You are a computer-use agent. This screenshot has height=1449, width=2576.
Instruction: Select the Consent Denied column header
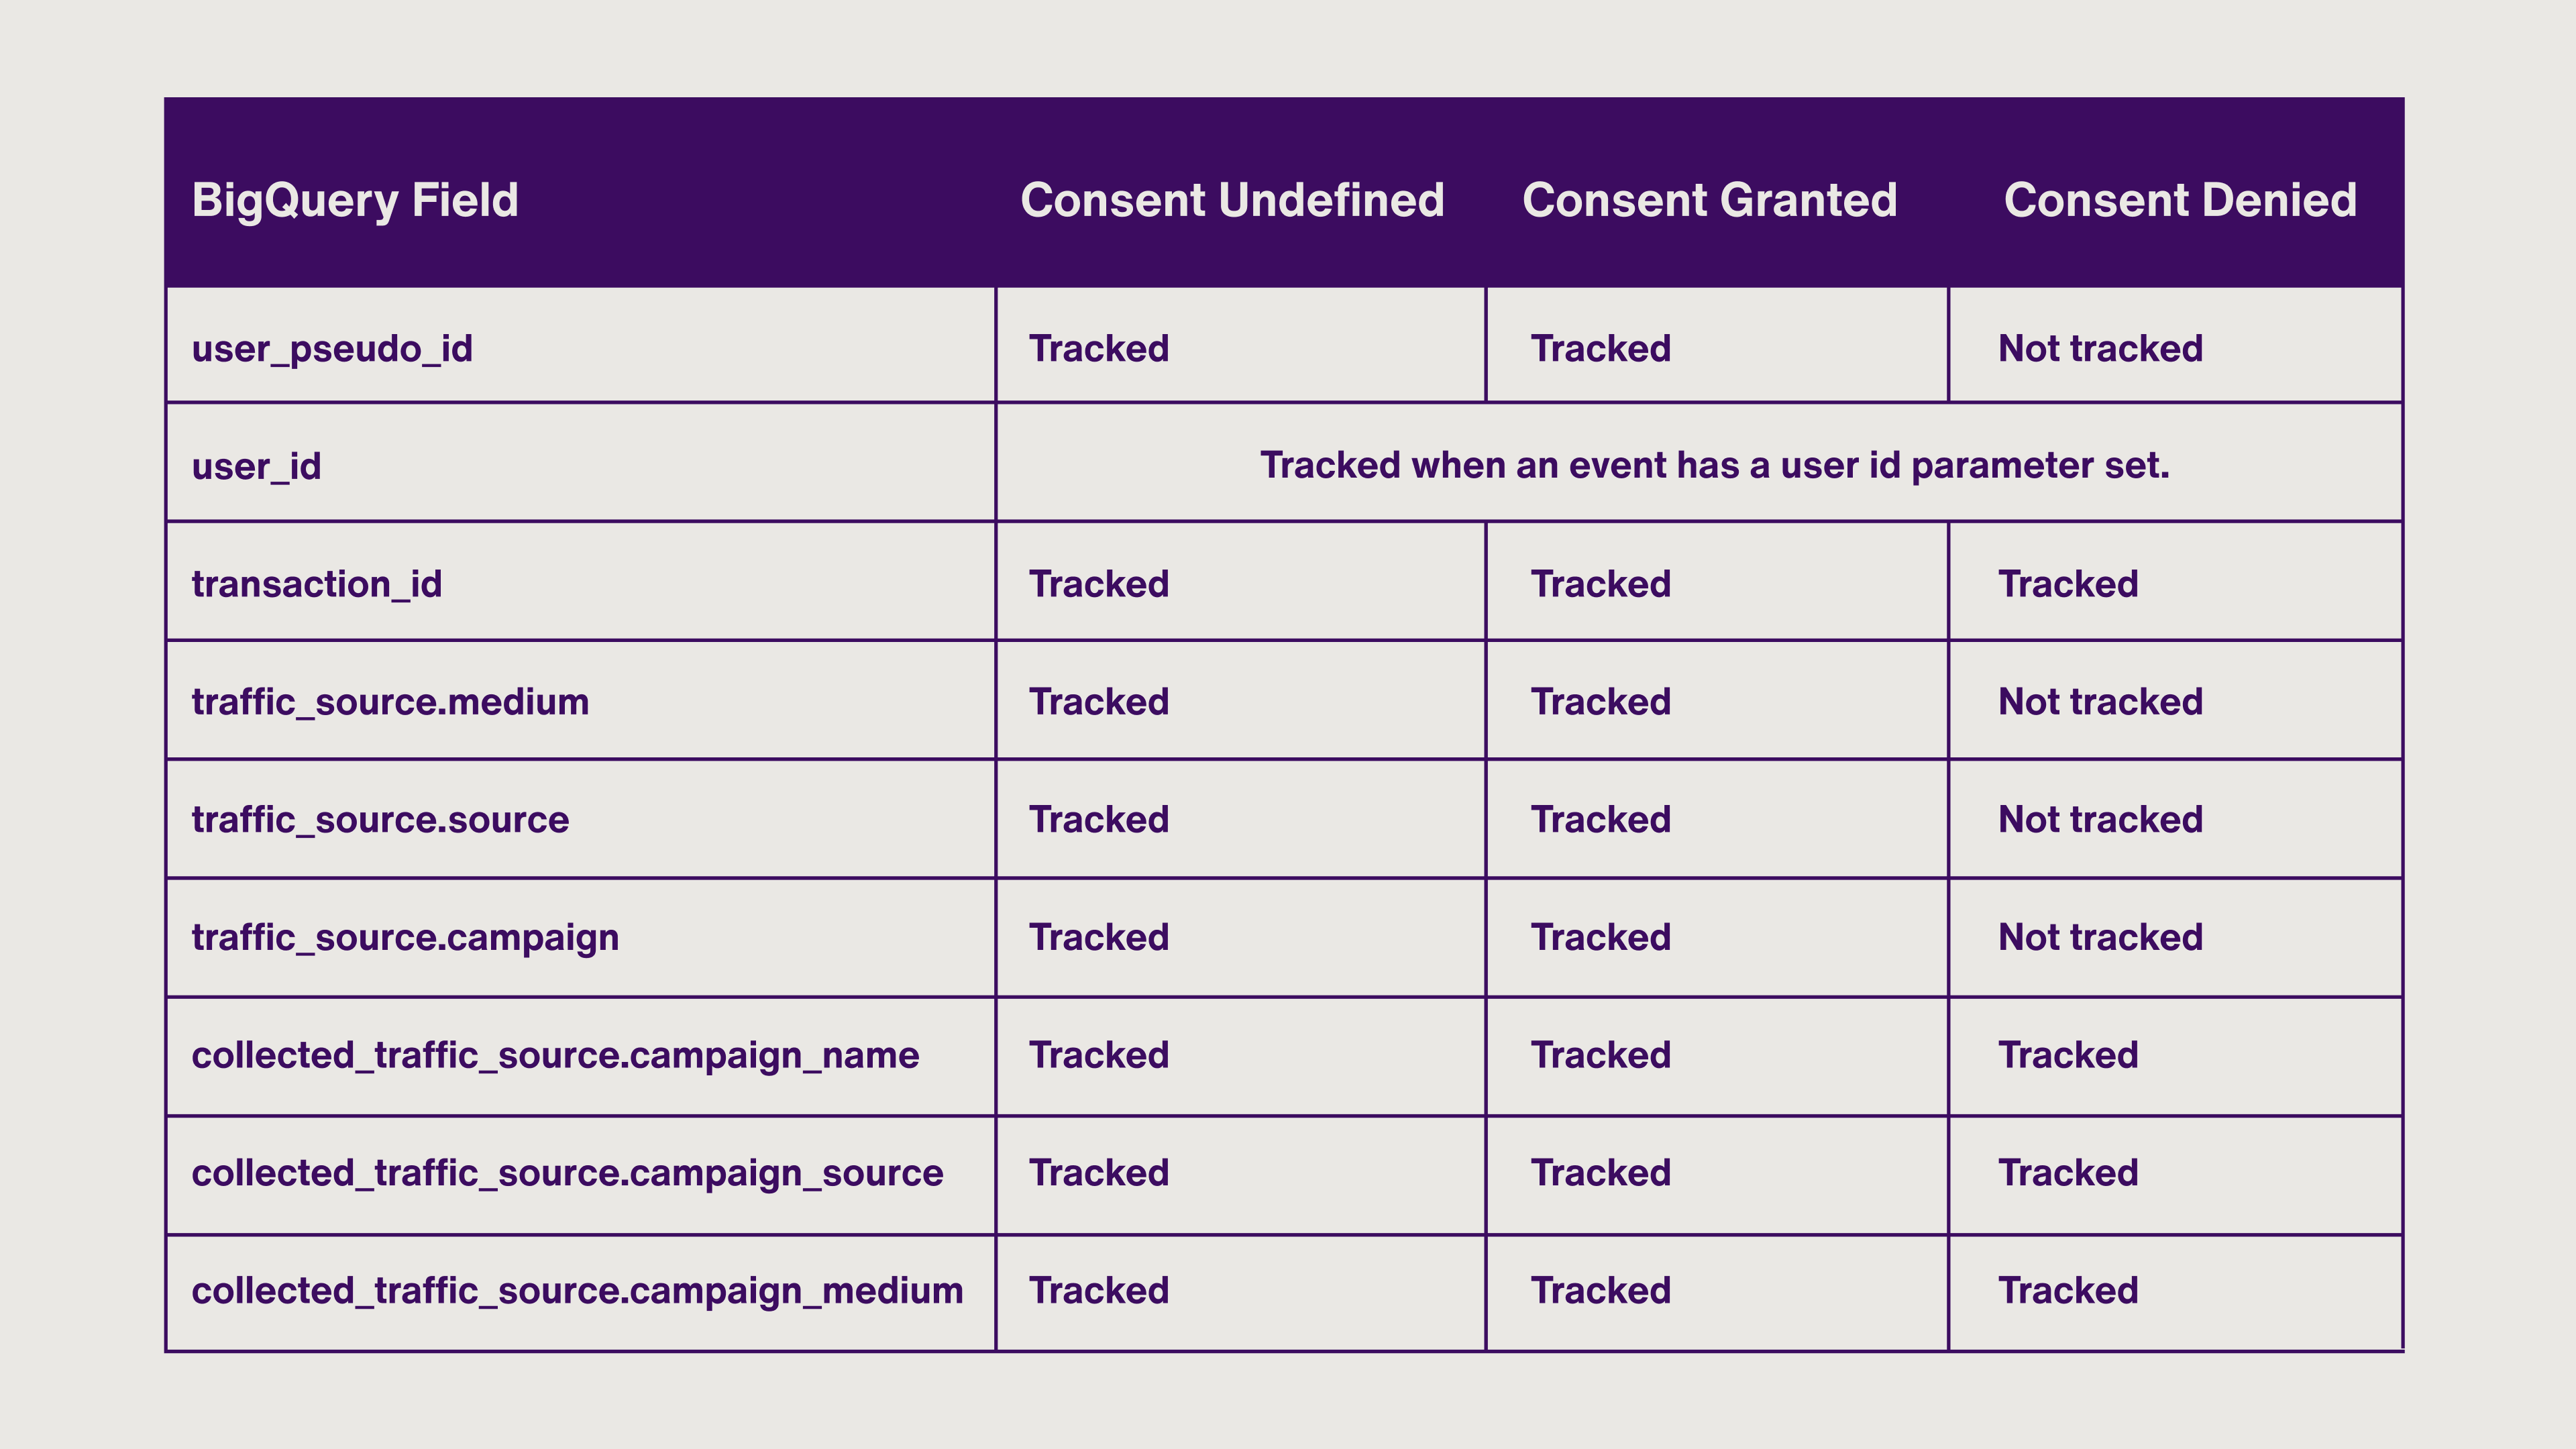tap(2180, 200)
